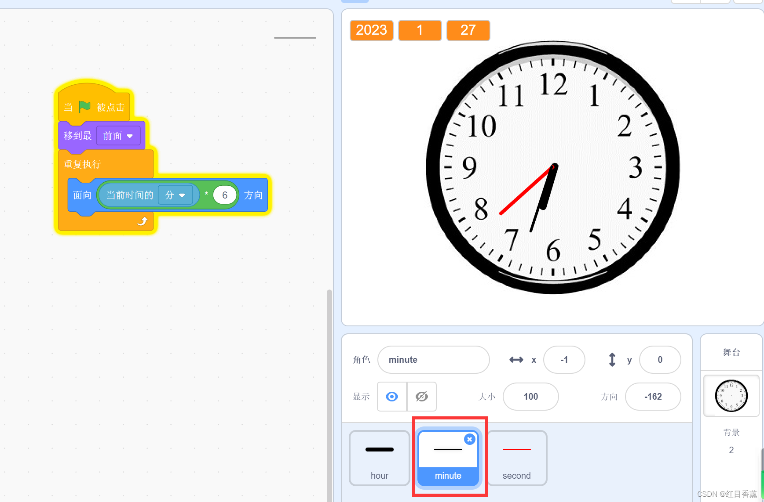Click the y vertical arrows icon
Screen dimensions: 764x502
(612, 360)
